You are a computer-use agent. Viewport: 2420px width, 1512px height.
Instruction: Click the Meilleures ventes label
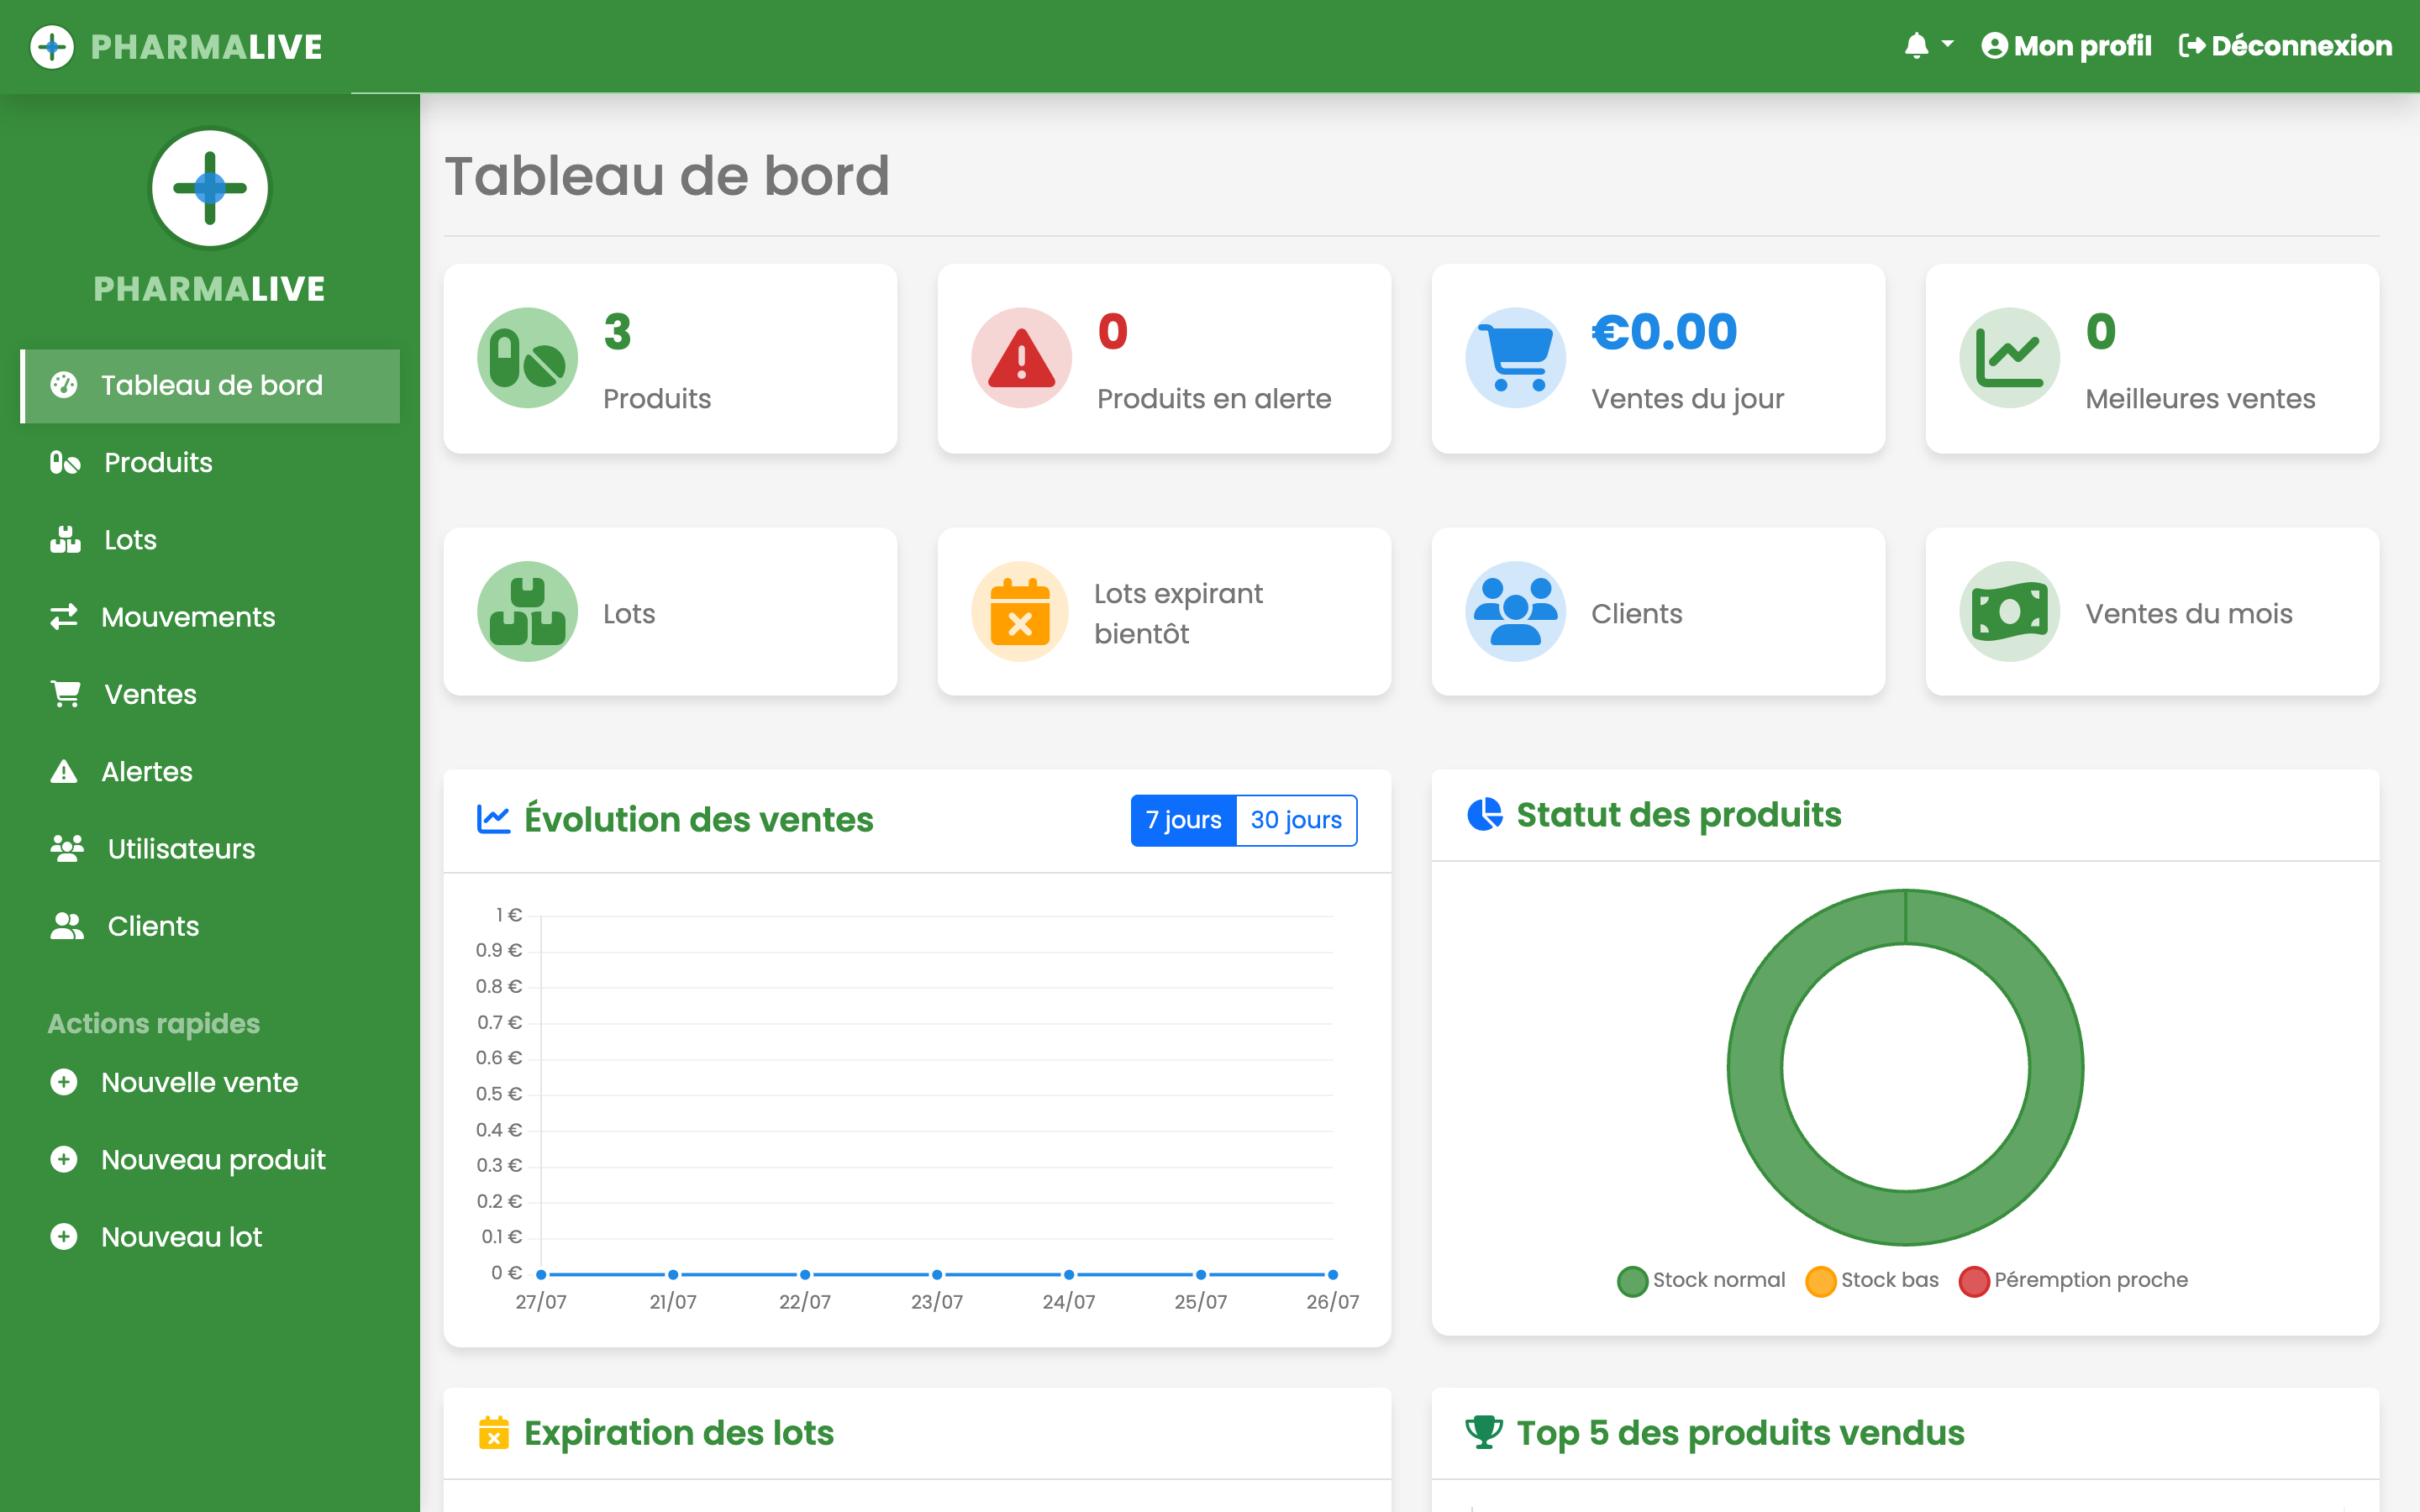pyautogui.click(x=2200, y=399)
